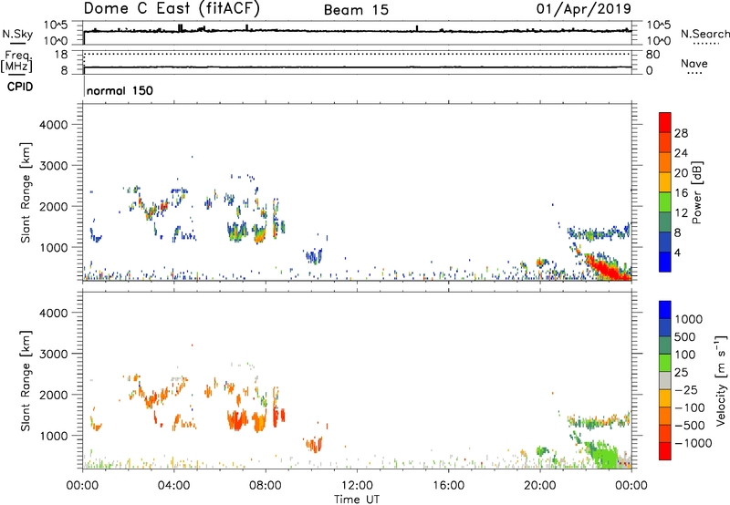The image size is (730, 505).
Task: Select the "20" tick on Power colorbar
Action: pyautogui.click(x=681, y=173)
